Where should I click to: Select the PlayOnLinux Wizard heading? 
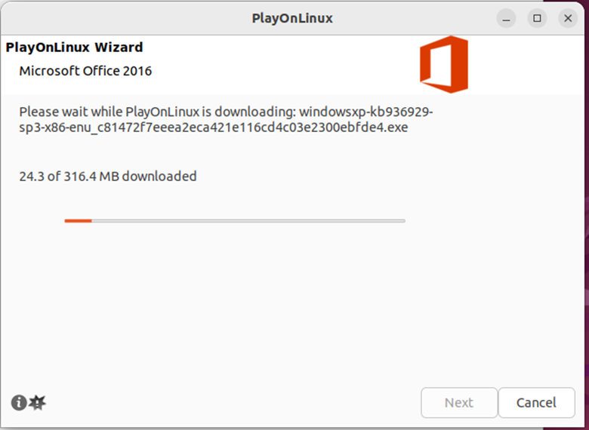[74, 48]
